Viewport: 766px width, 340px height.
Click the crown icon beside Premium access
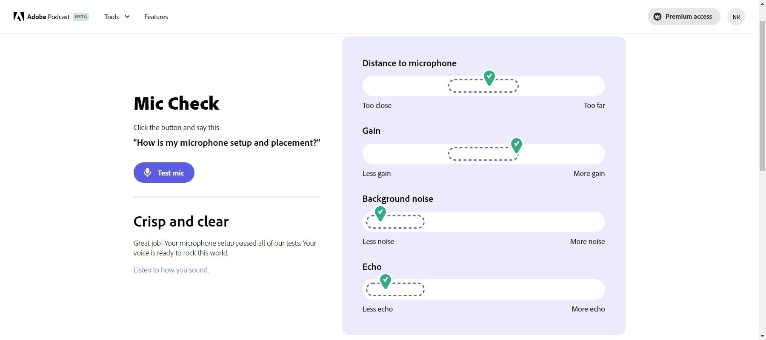point(657,17)
